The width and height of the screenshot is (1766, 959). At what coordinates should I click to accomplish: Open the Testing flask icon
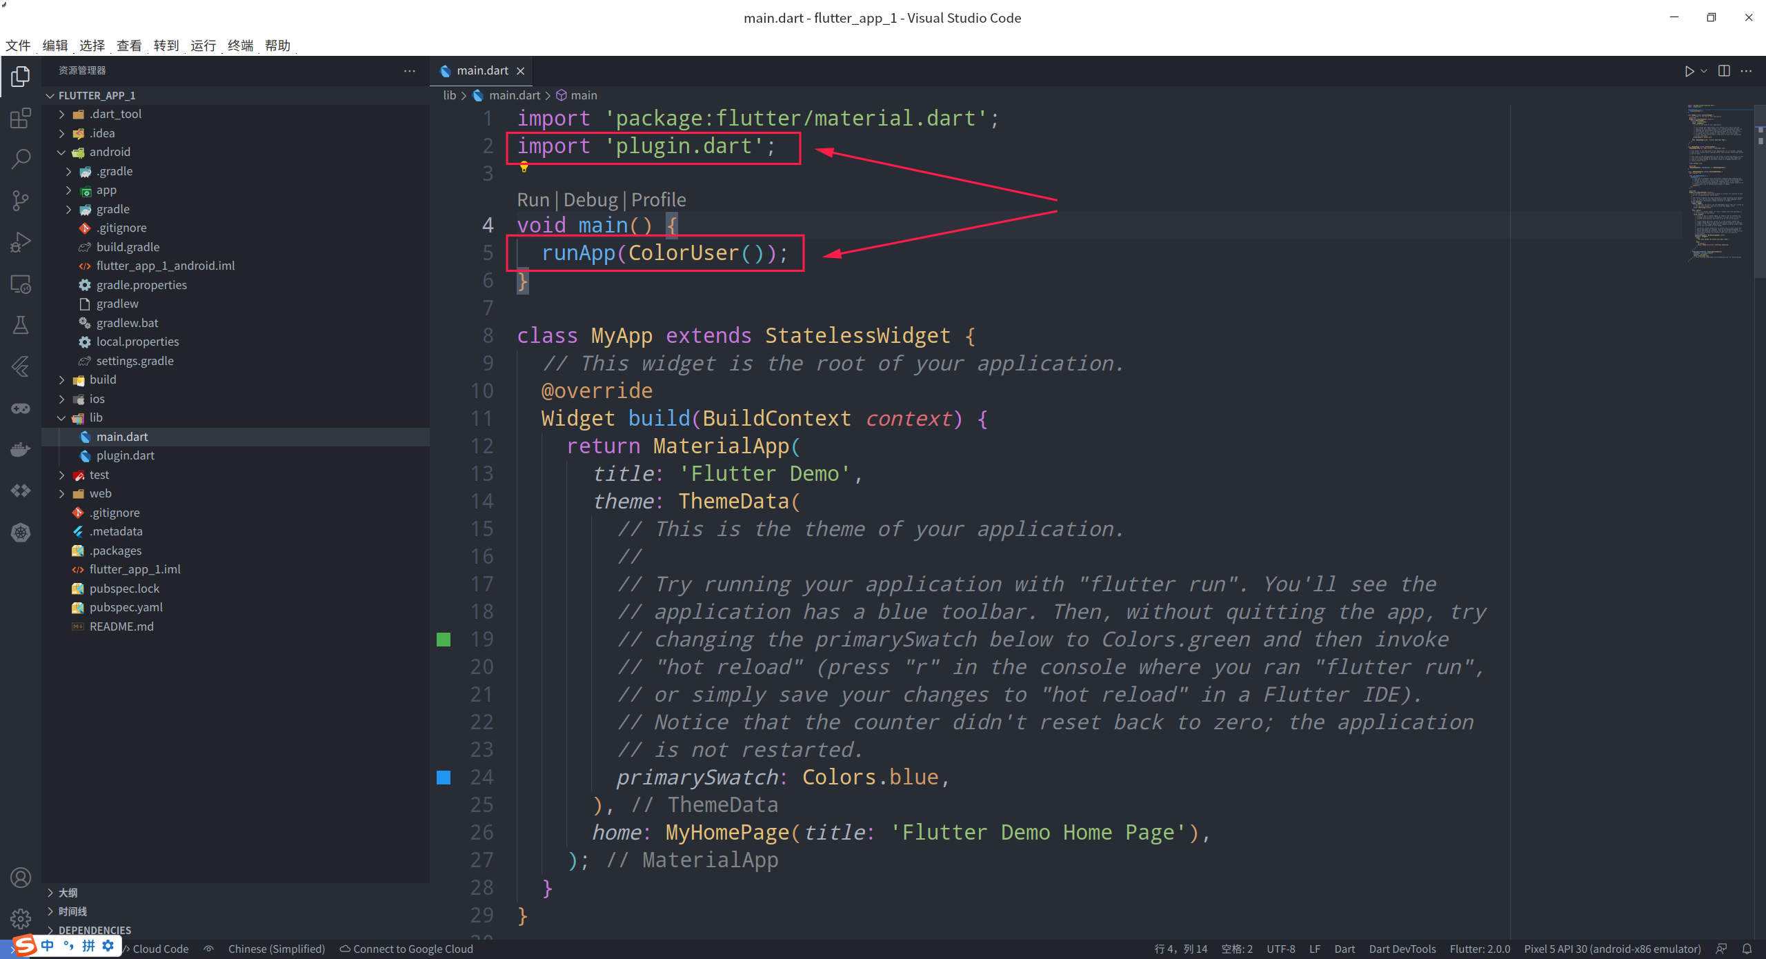pyautogui.click(x=21, y=325)
